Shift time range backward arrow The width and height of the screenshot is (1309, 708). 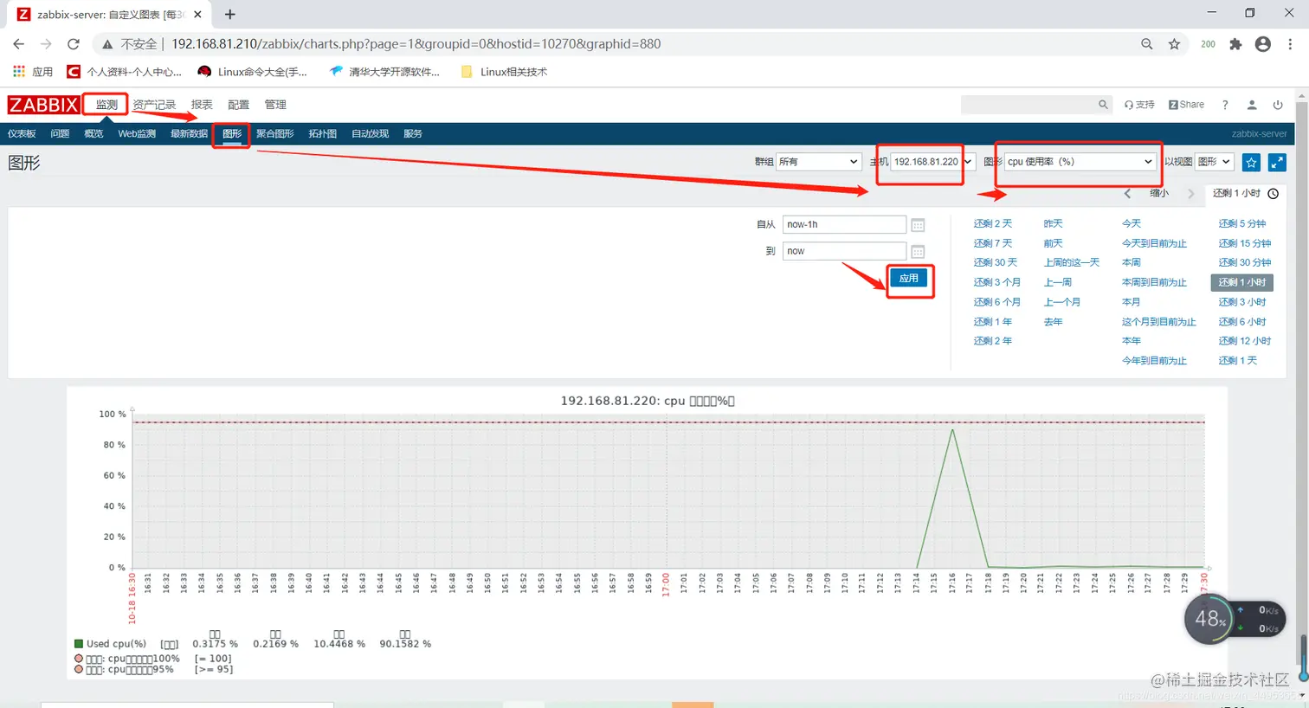coord(1127,194)
